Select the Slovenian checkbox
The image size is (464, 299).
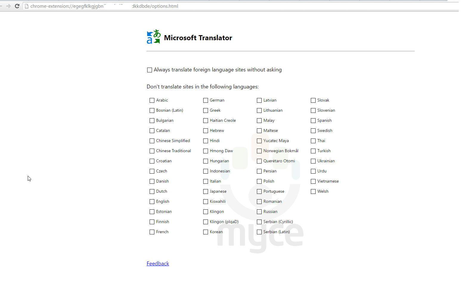(x=313, y=110)
